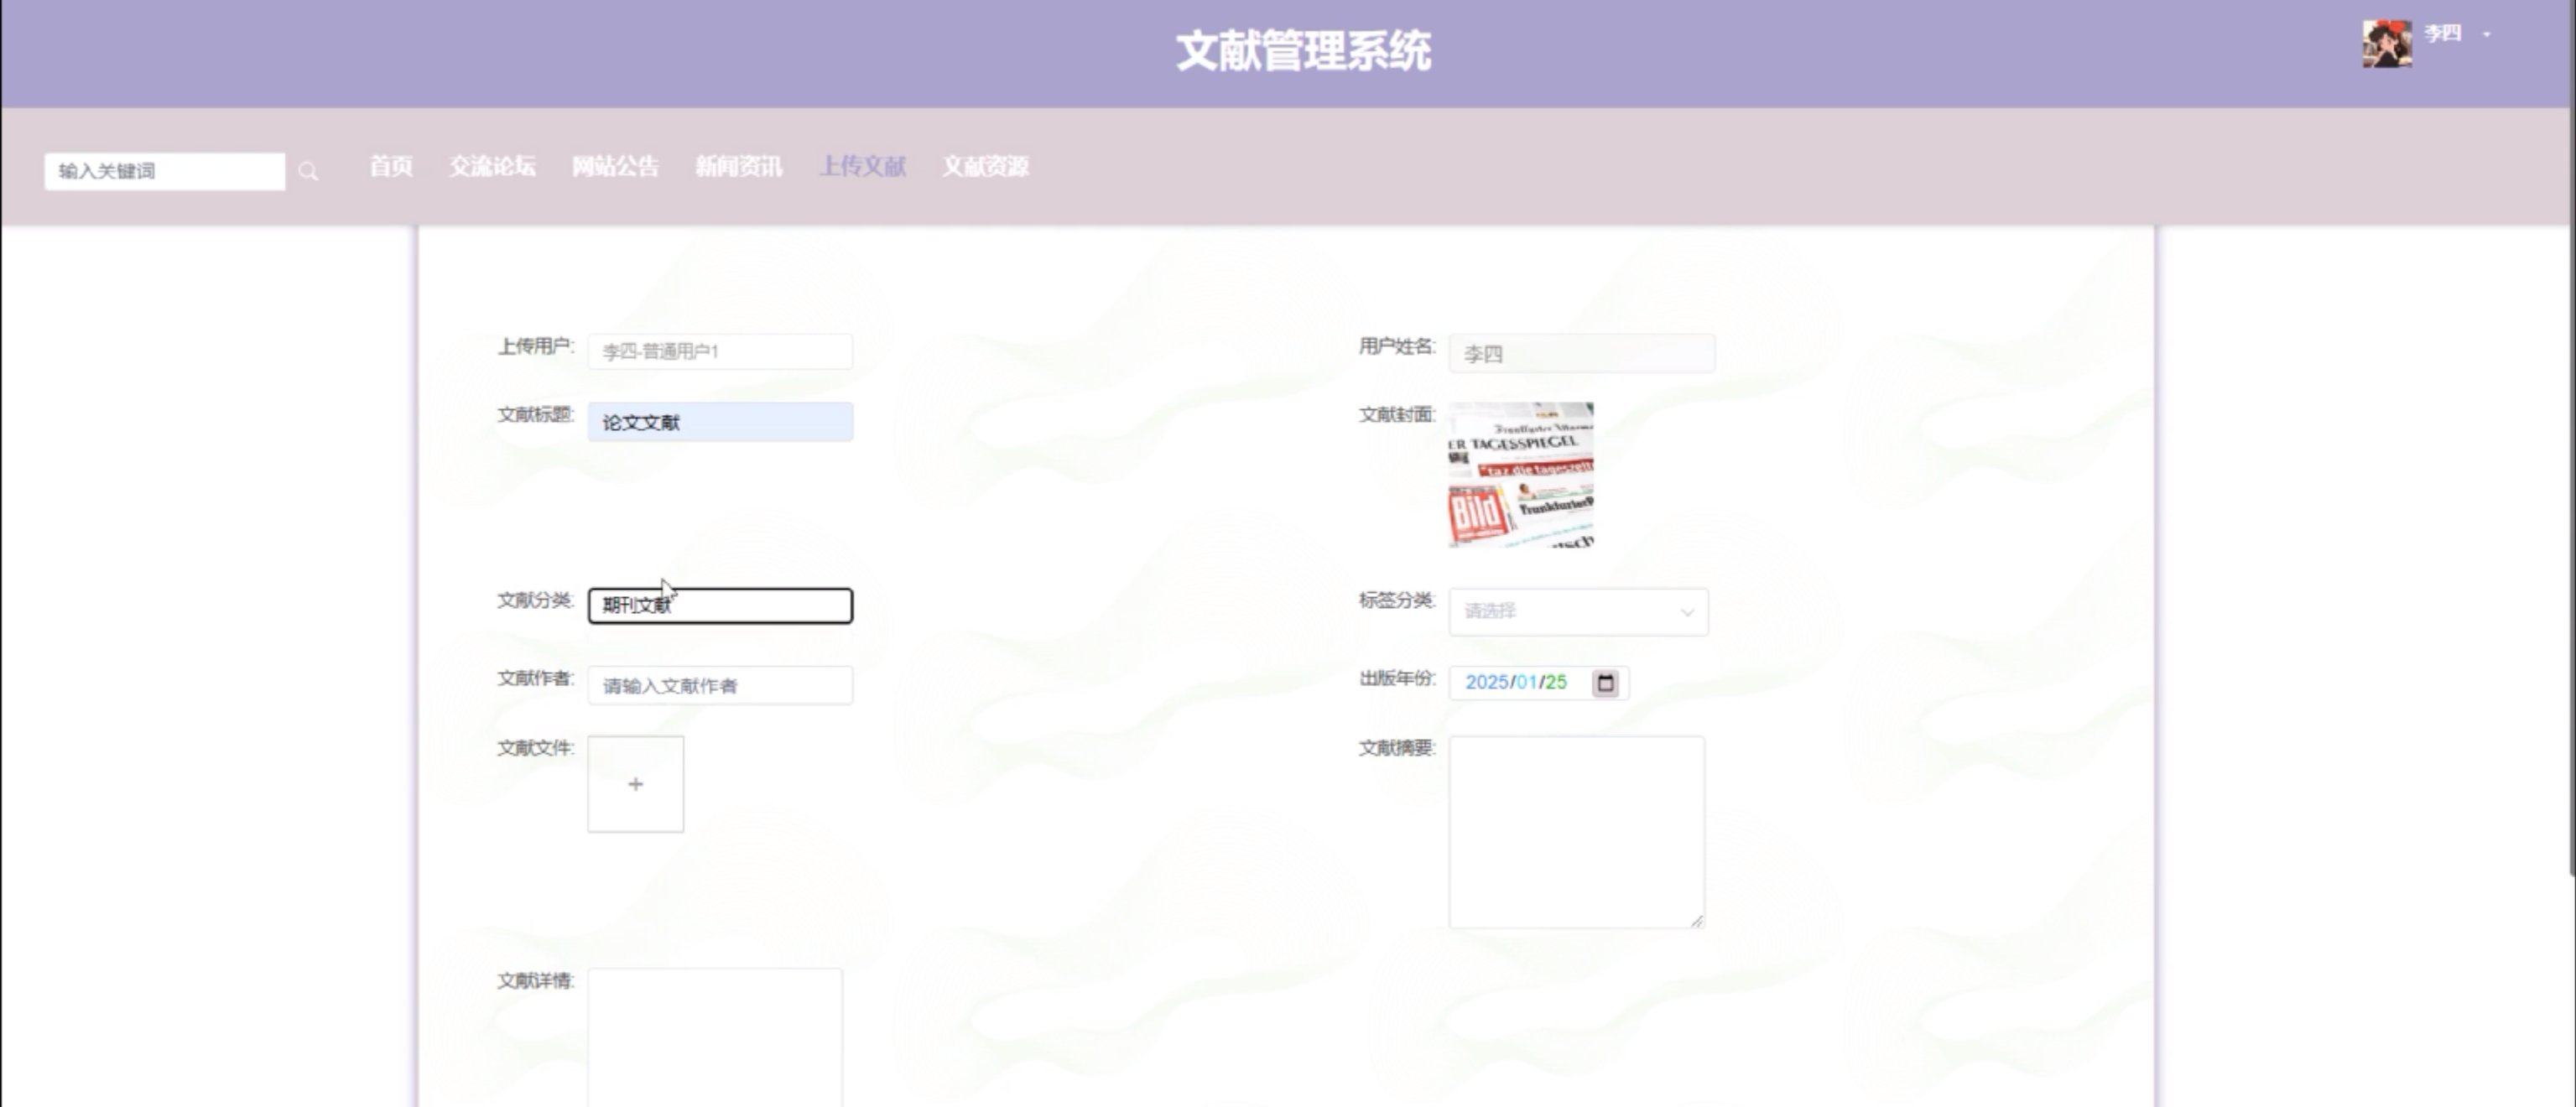Open 交流论坛 navigation item

coord(492,167)
